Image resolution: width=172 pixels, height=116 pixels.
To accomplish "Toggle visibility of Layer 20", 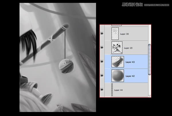I will pyautogui.click(x=102, y=47).
